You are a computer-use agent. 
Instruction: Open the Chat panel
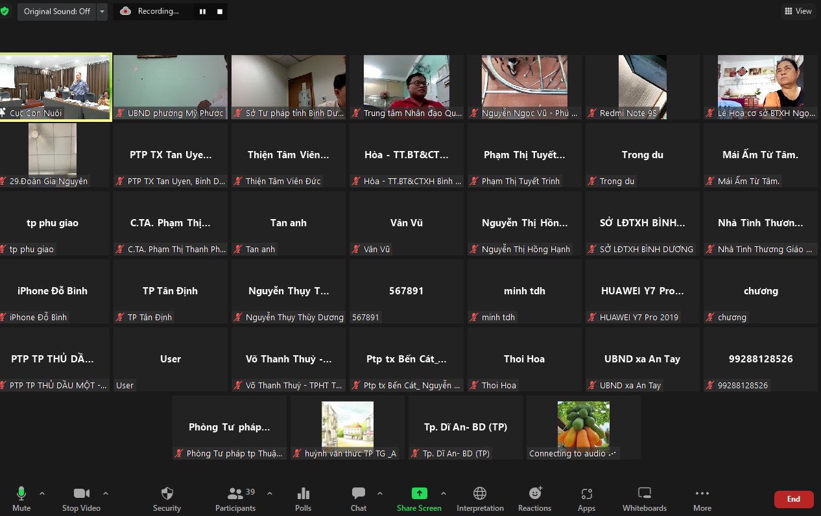358,494
